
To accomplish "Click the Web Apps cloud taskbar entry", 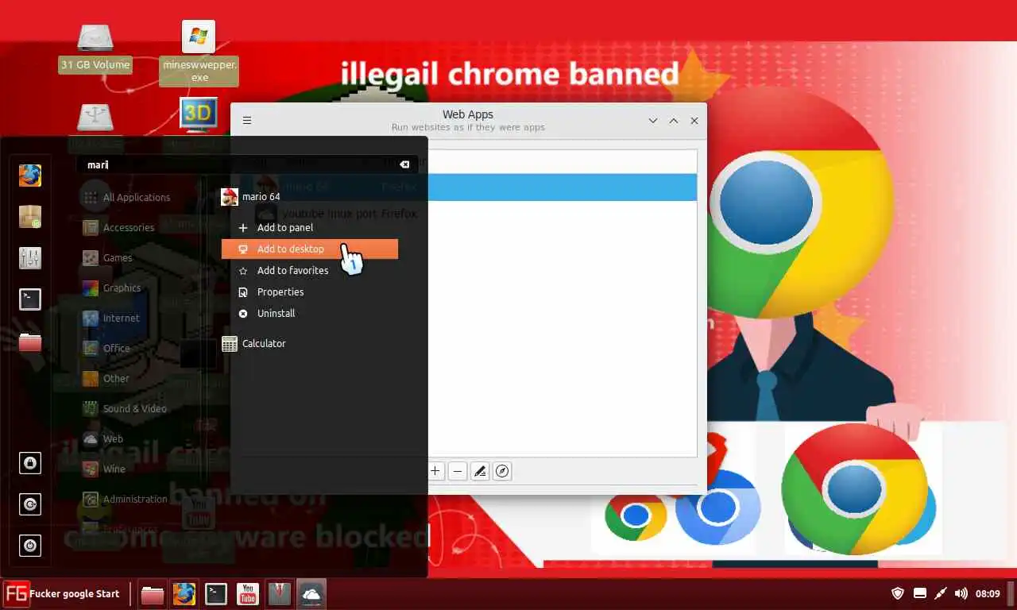I will [x=311, y=594].
